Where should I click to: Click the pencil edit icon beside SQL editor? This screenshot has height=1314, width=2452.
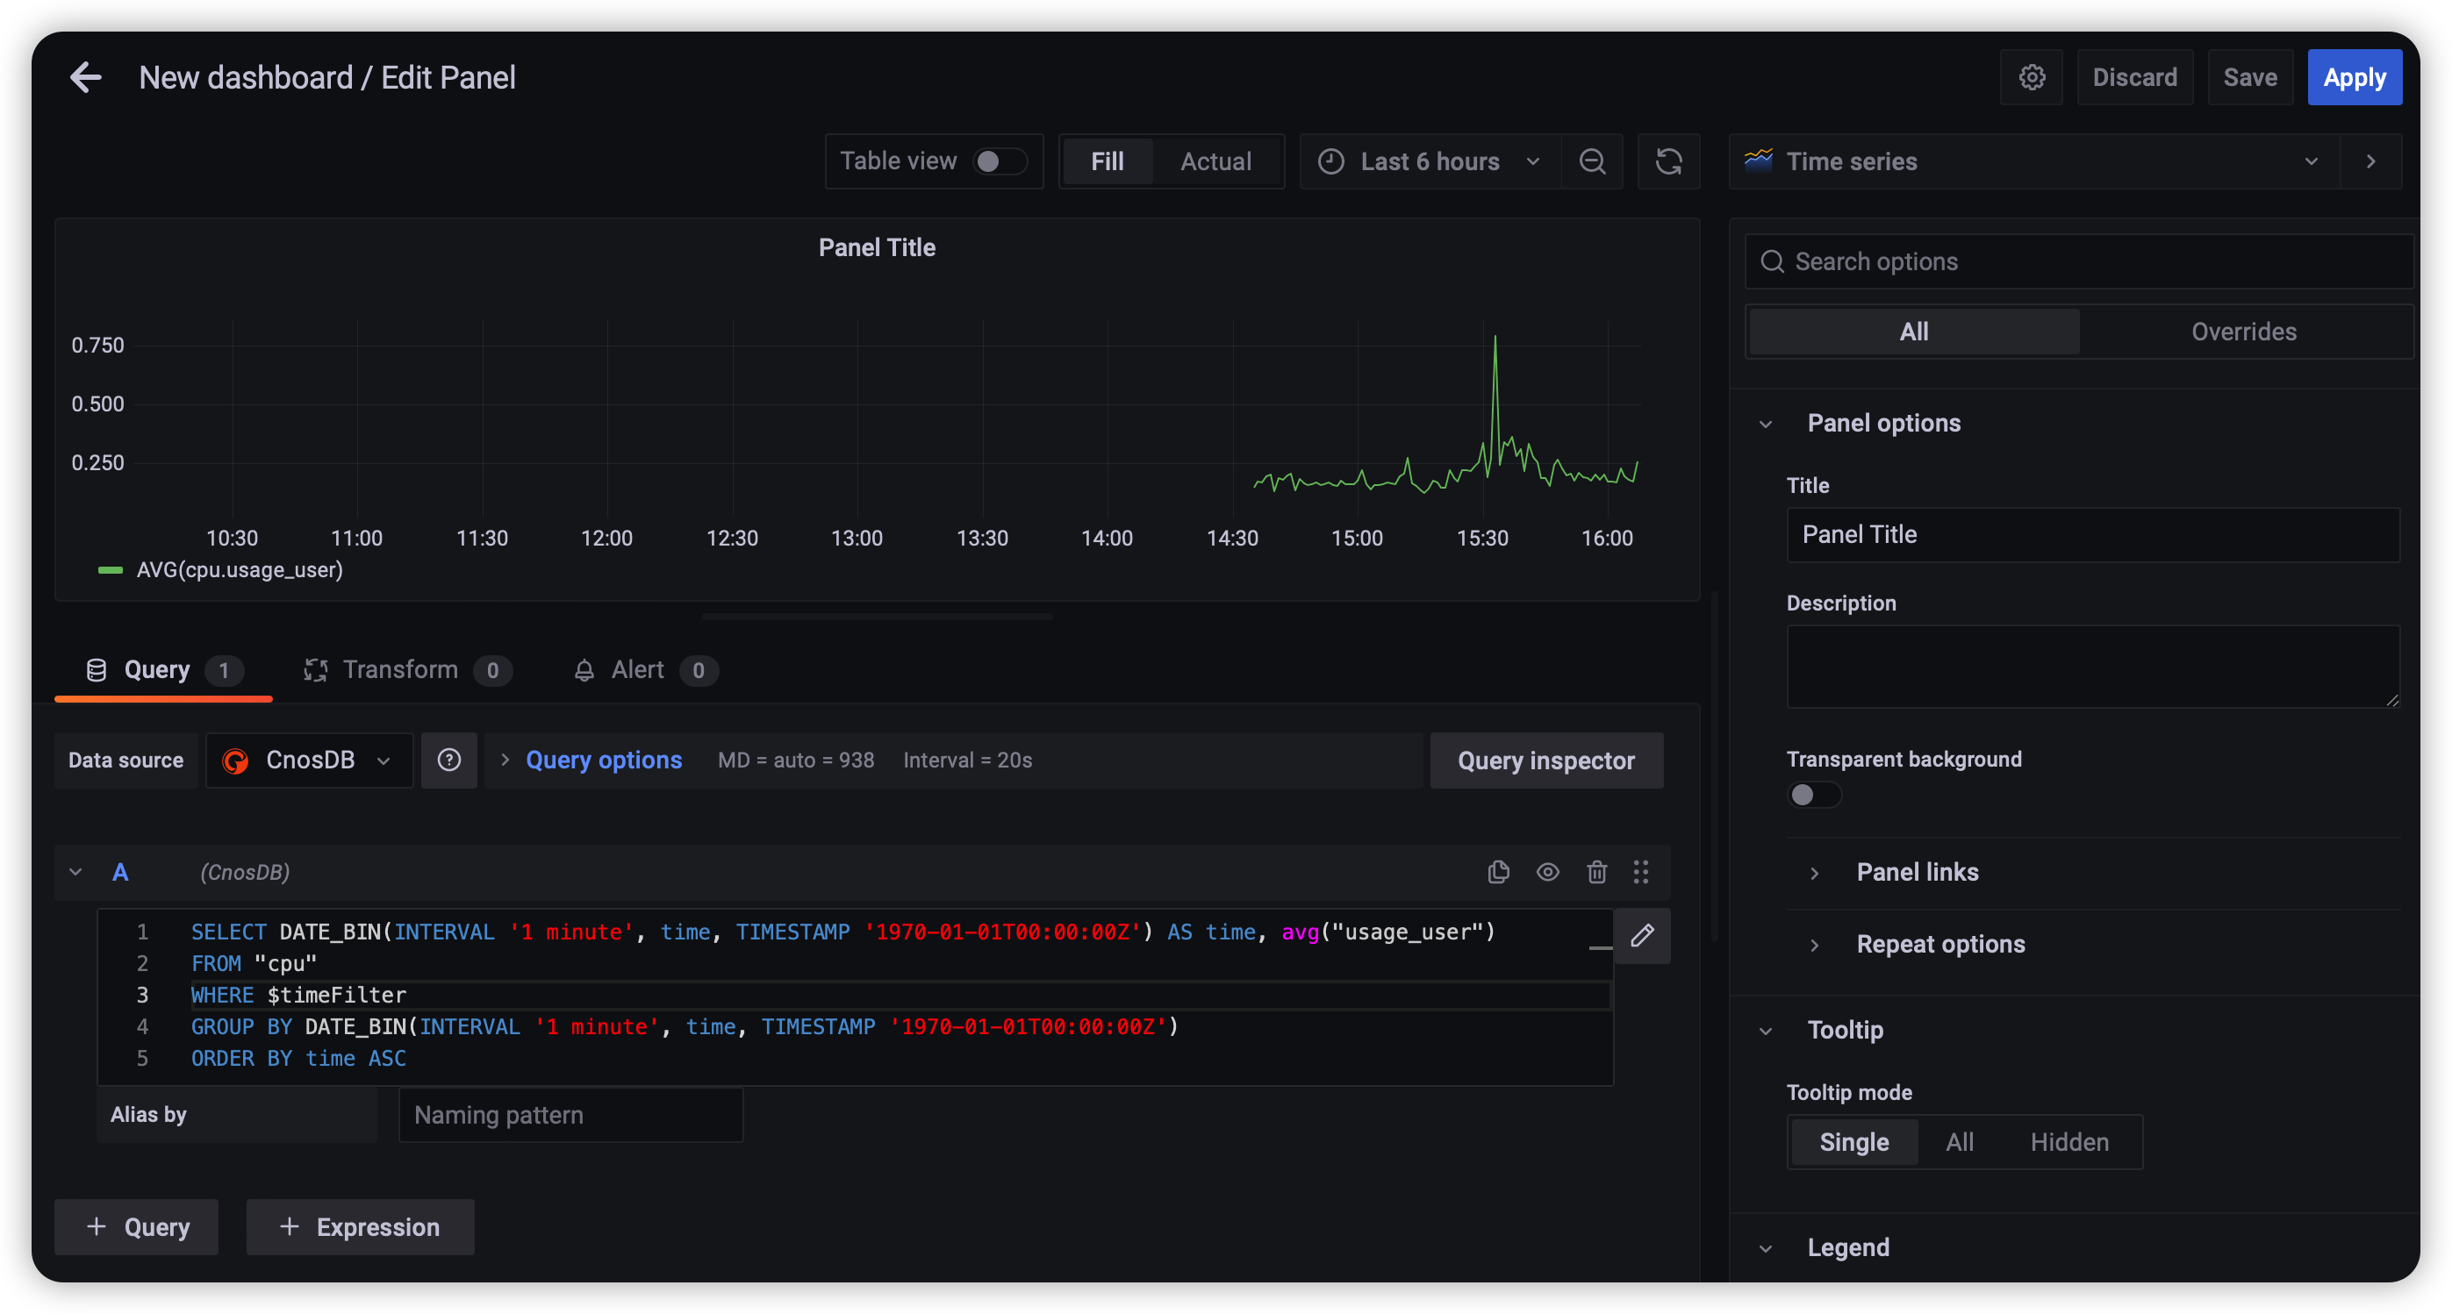(x=1642, y=935)
